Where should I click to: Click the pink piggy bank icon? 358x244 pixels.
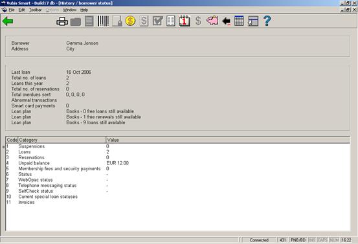coord(212,21)
